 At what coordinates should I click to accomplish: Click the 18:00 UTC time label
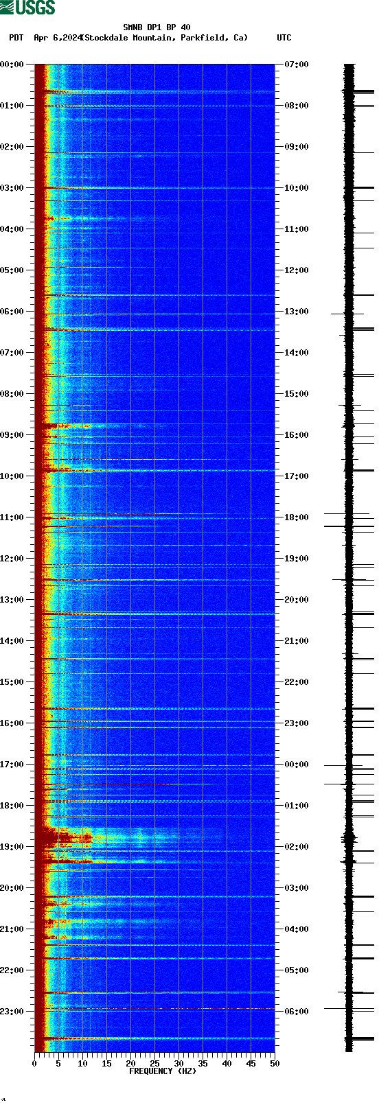[x=297, y=517]
